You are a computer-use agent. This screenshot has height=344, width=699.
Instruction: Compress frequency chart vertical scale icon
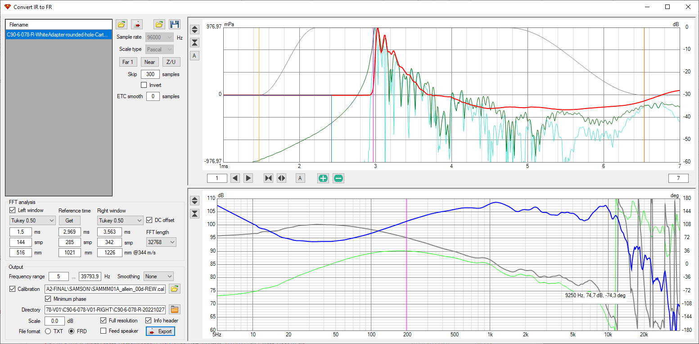click(194, 213)
